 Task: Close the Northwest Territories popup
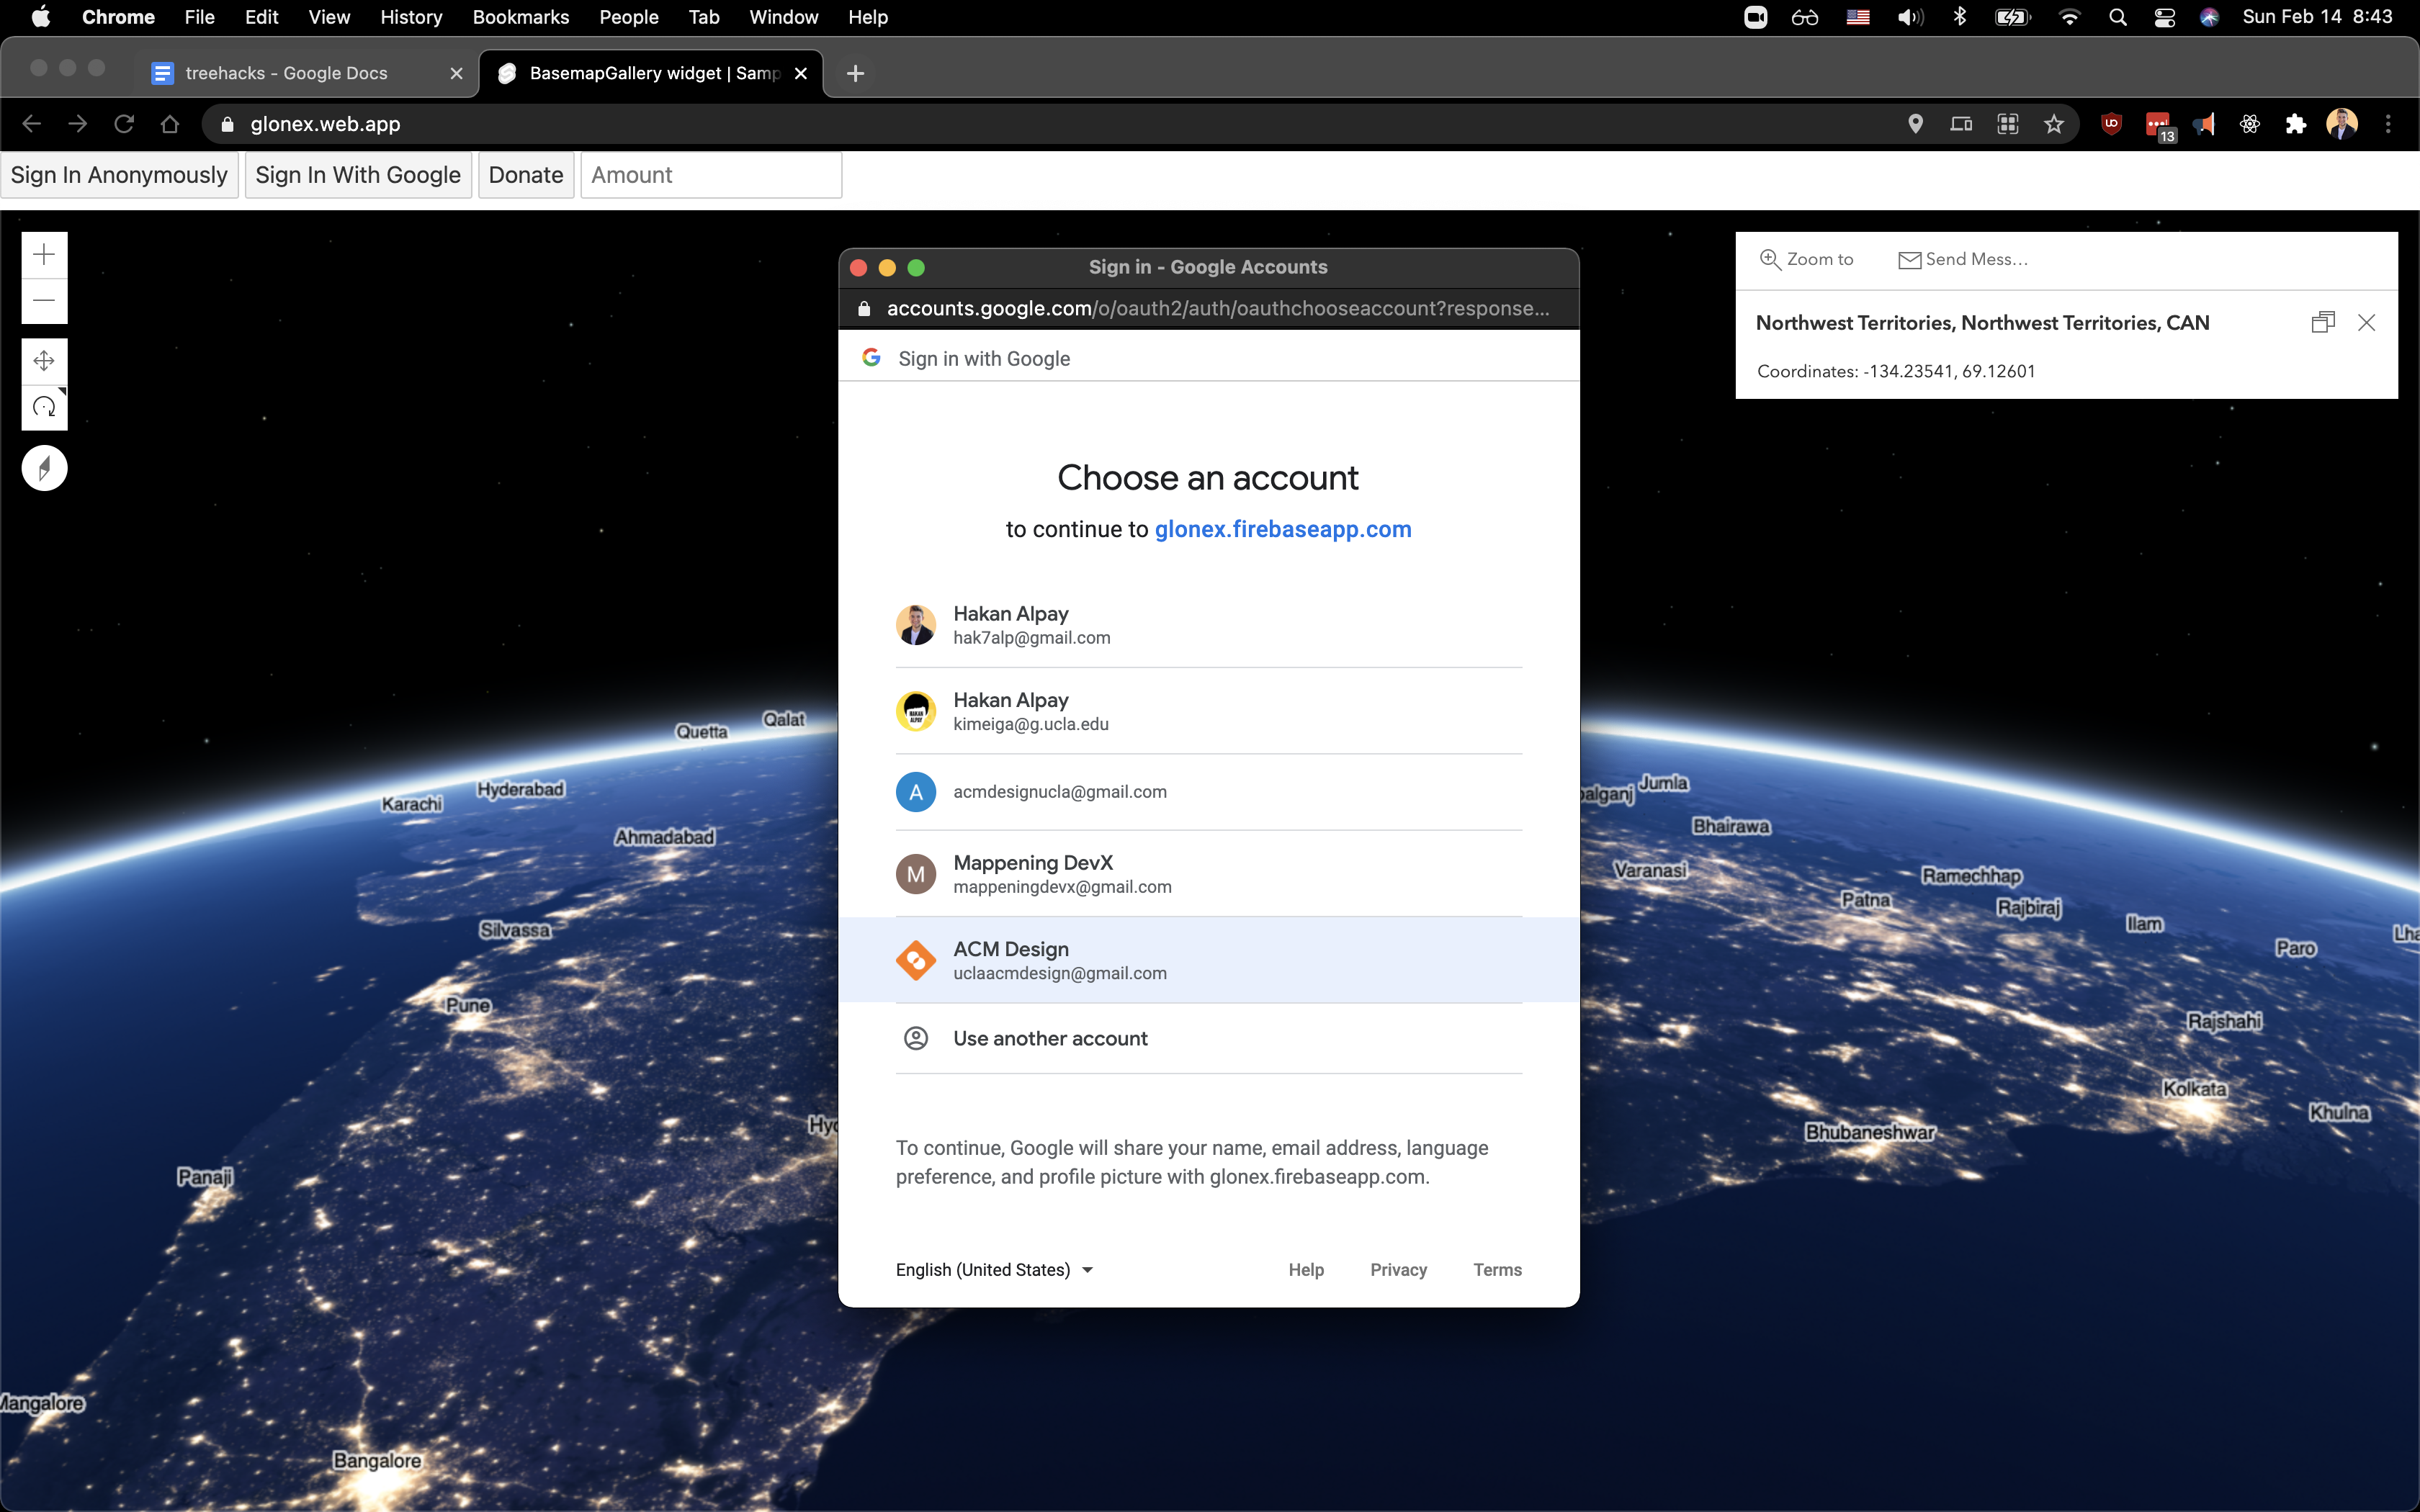pyautogui.click(x=2366, y=322)
